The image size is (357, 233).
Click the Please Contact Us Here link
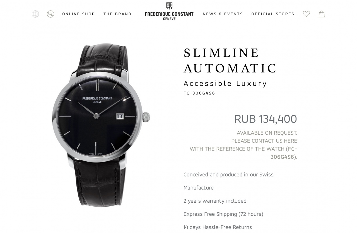(264, 141)
